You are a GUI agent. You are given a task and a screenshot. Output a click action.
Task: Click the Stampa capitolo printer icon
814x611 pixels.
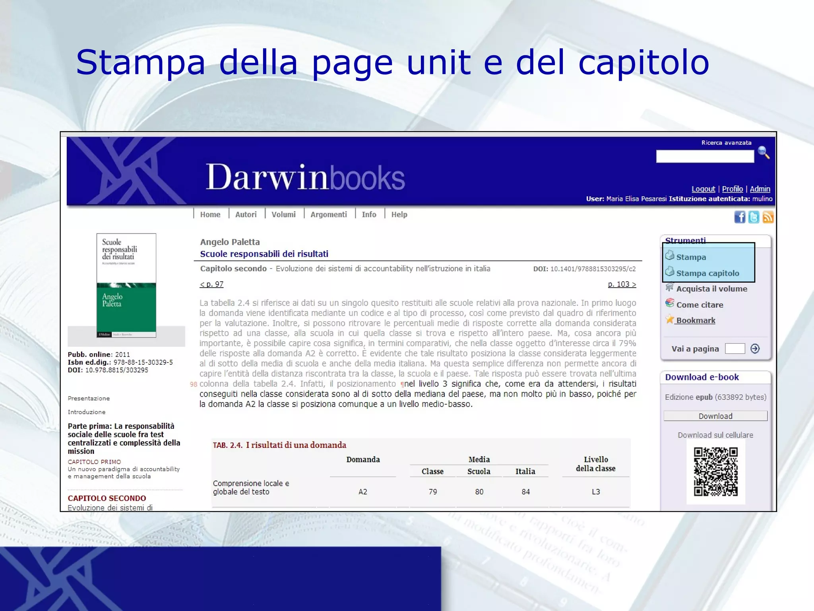point(670,271)
